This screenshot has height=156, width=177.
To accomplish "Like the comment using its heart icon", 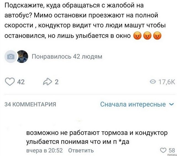I will click(x=164, y=150).
